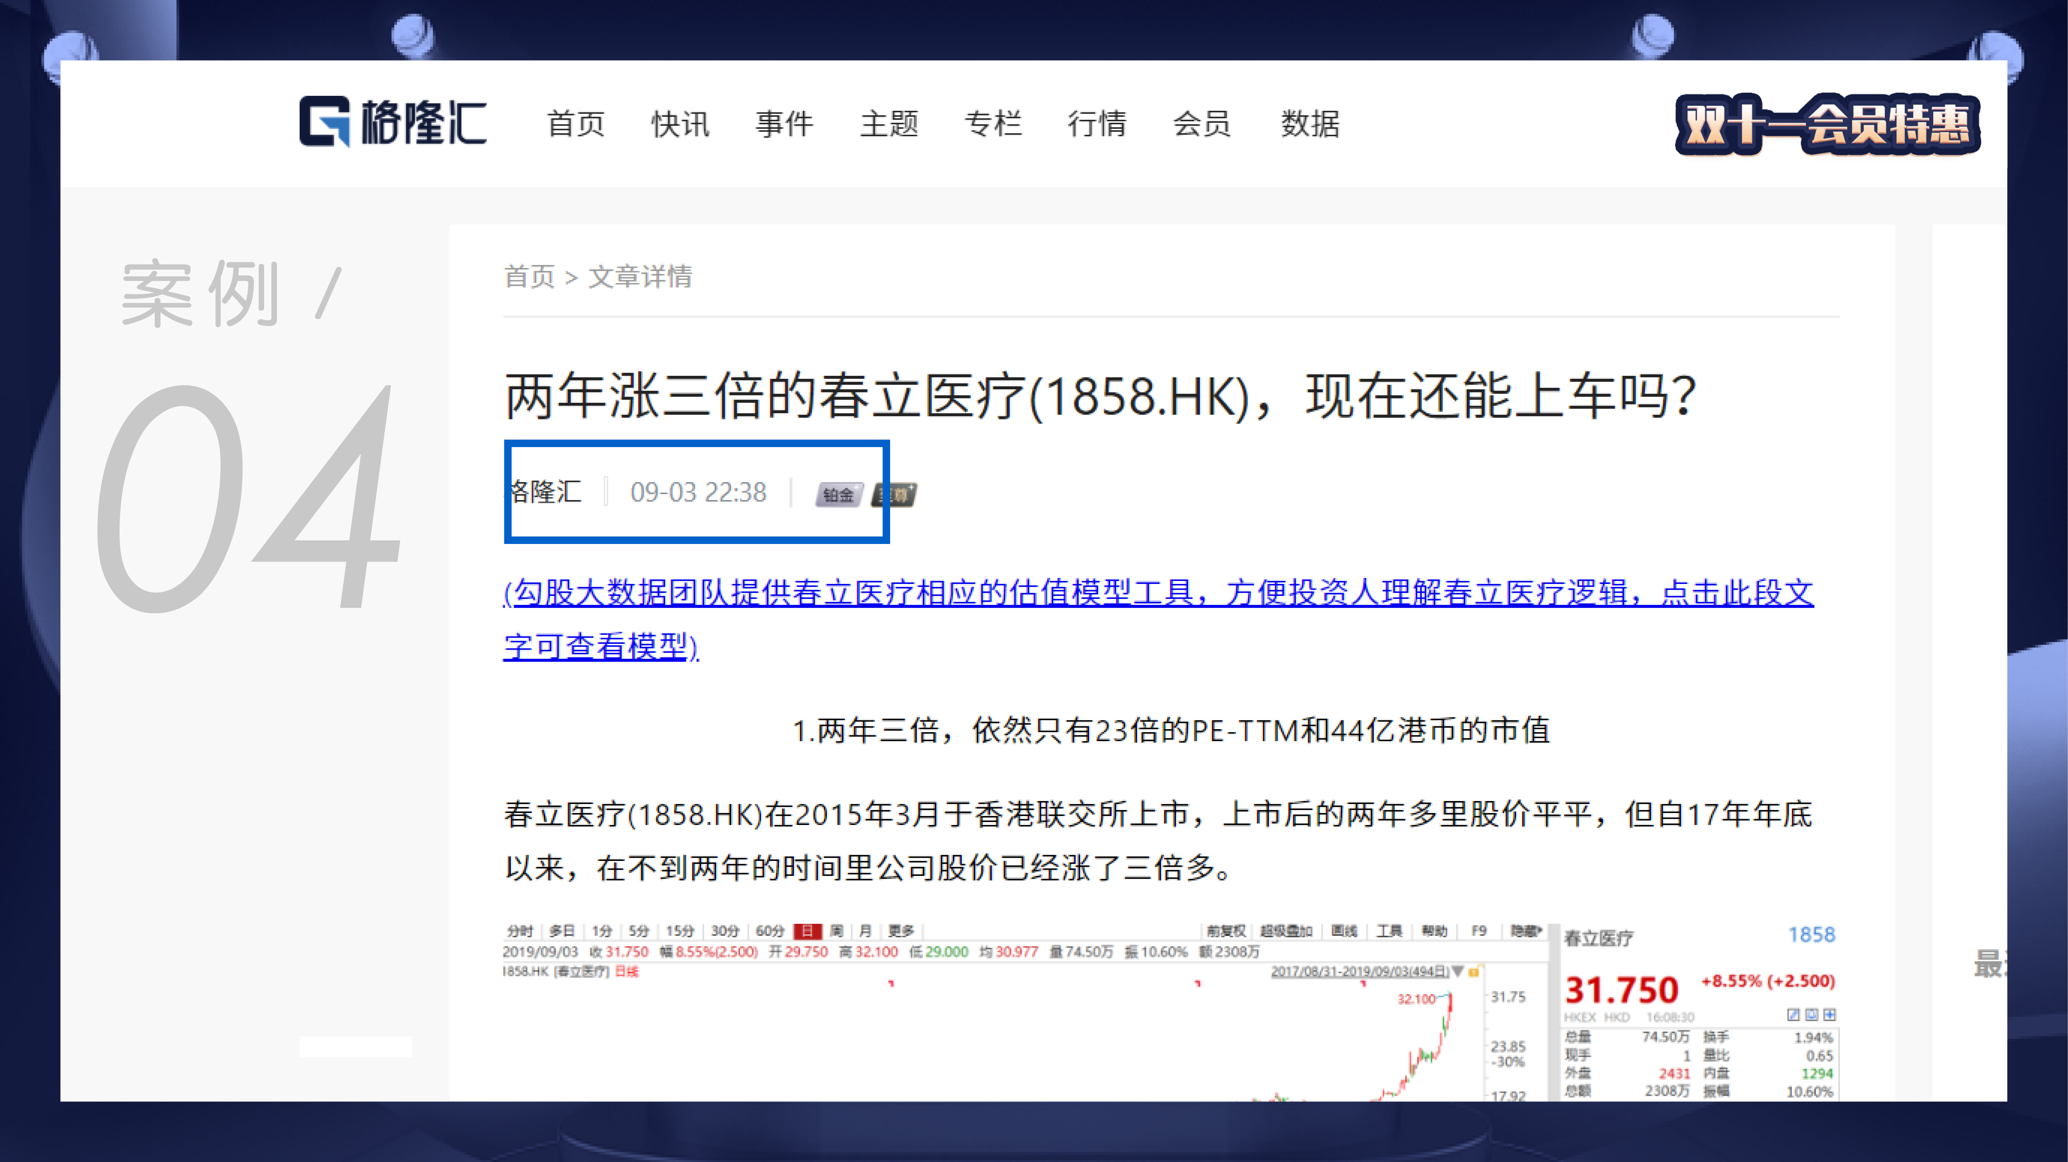Open the blue 勾股大数据 valuation model link
The image size is (2068, 1162).
[x=1158, y=619]
